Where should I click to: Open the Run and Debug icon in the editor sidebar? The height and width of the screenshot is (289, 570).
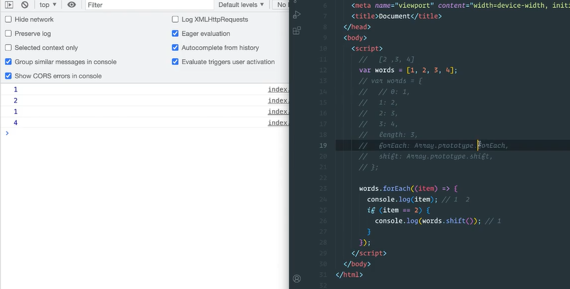point(297,14)
